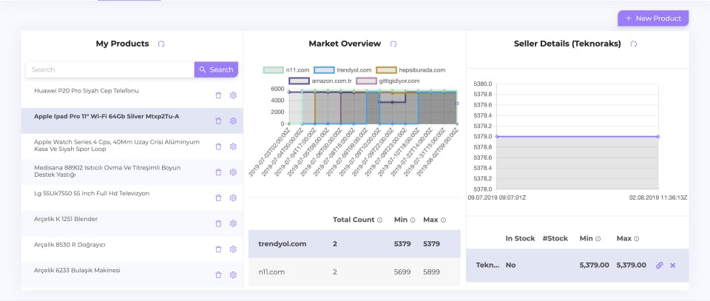The image size is (710, 301).
Task: Focus the product search field
Action: pos(110,70)
